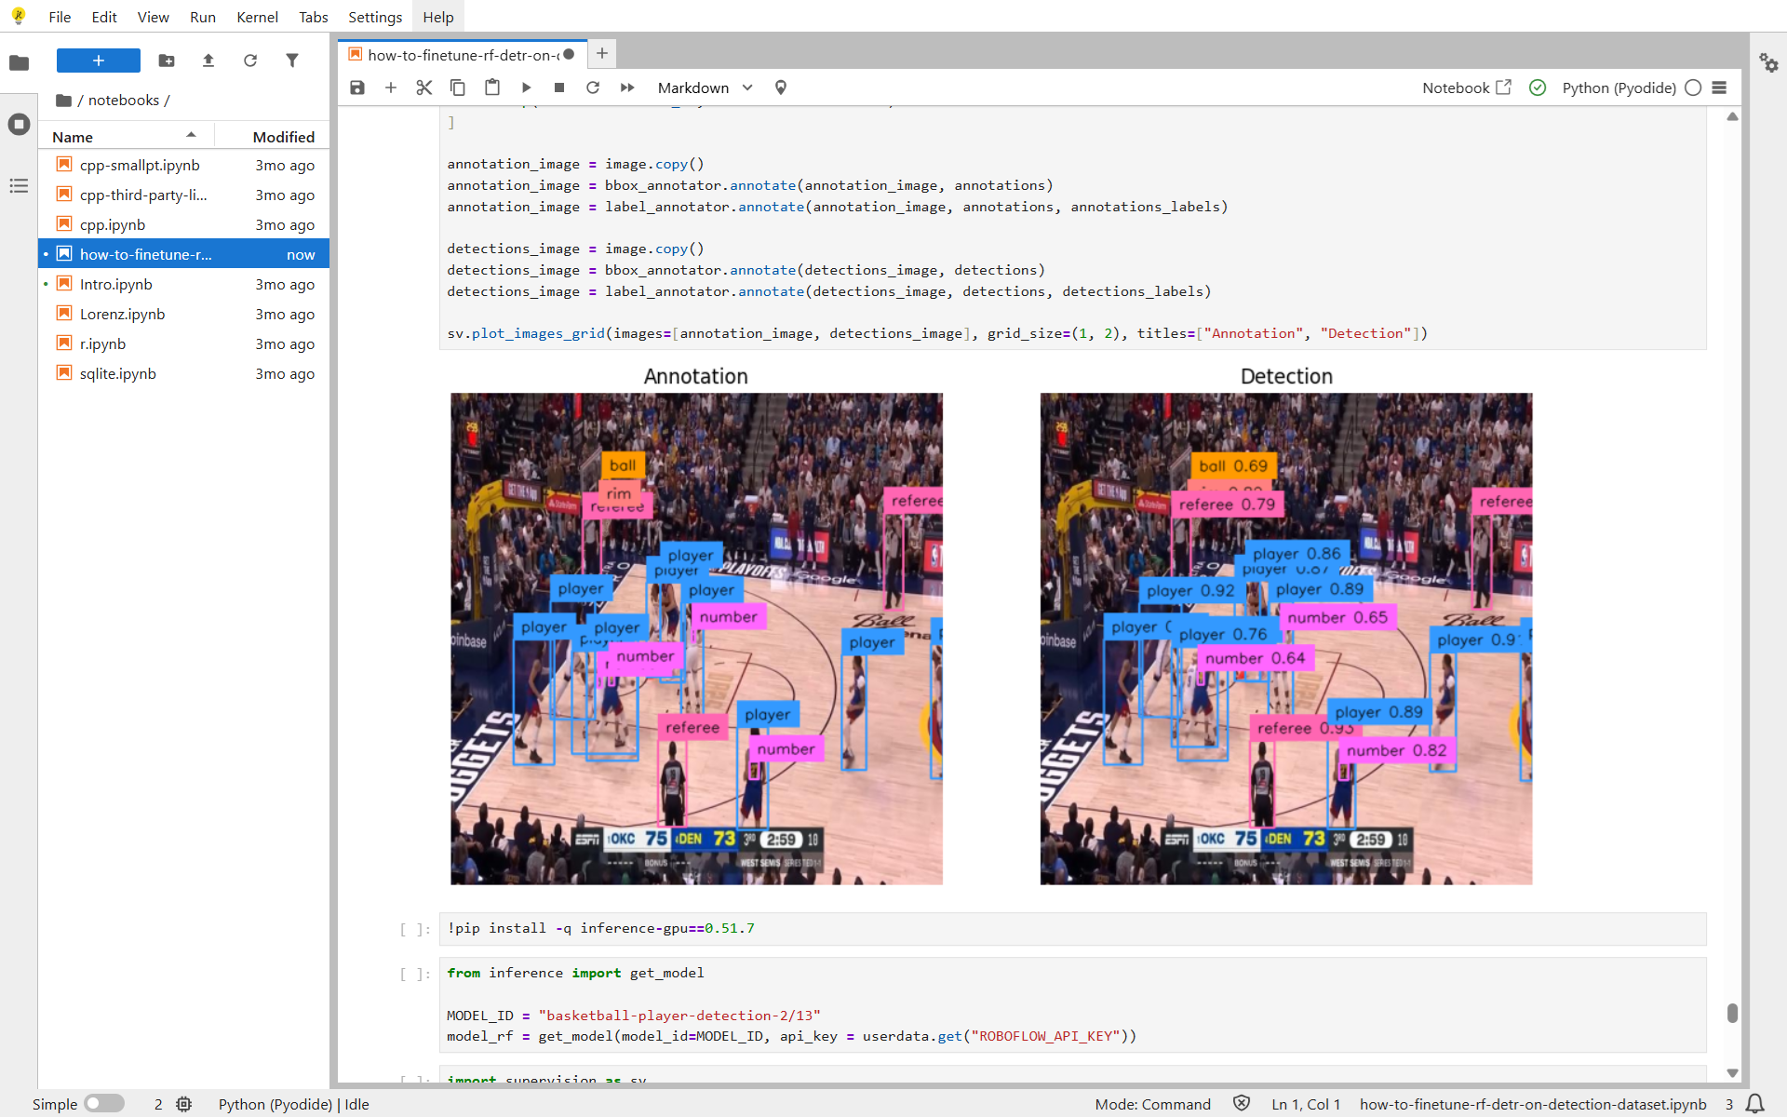Image resolution: width=1787 pixels, height=1117 pixels.
Task: Restart kernel and run all cells
Action: click(627, 87)
